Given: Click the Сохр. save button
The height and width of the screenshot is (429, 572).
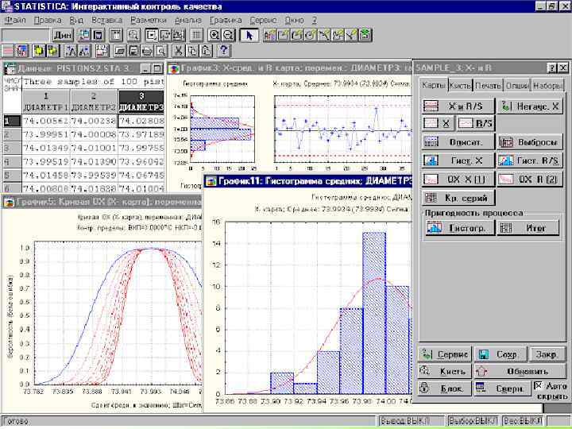Looking at the screenshot, I should pos(500,354).
